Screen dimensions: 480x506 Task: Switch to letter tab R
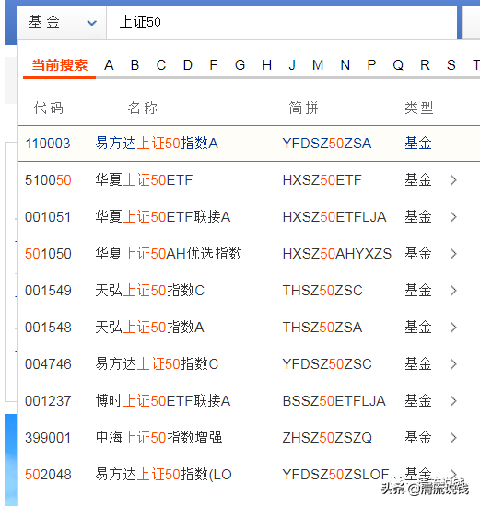point(425,65)
